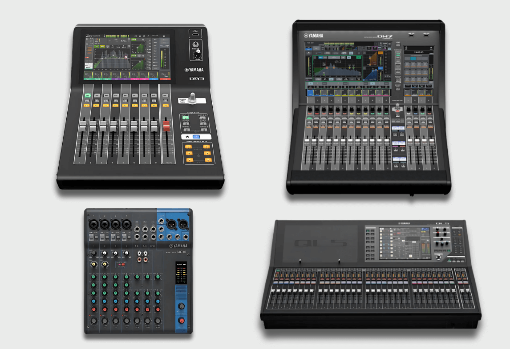The image size is (510, 349).
Task: Click the blue key beside DM3 home key
Action: tap(196, 137)
